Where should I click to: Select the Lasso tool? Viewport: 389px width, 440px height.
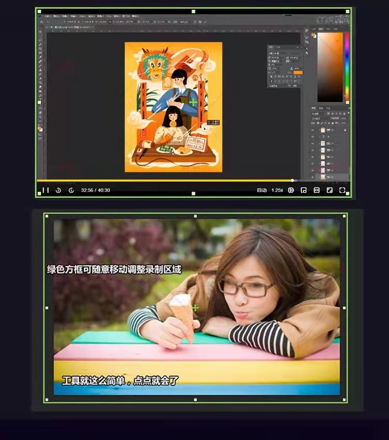coord(40,40)
